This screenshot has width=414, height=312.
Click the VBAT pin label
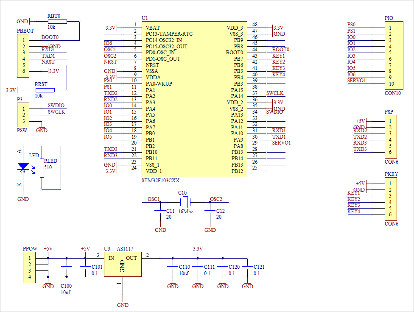(x=153, y=28)
